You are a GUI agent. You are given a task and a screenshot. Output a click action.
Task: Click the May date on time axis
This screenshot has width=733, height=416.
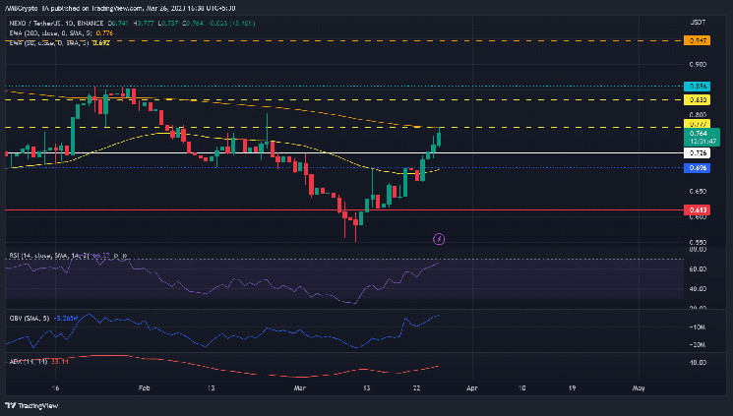[x=639, y=387]
